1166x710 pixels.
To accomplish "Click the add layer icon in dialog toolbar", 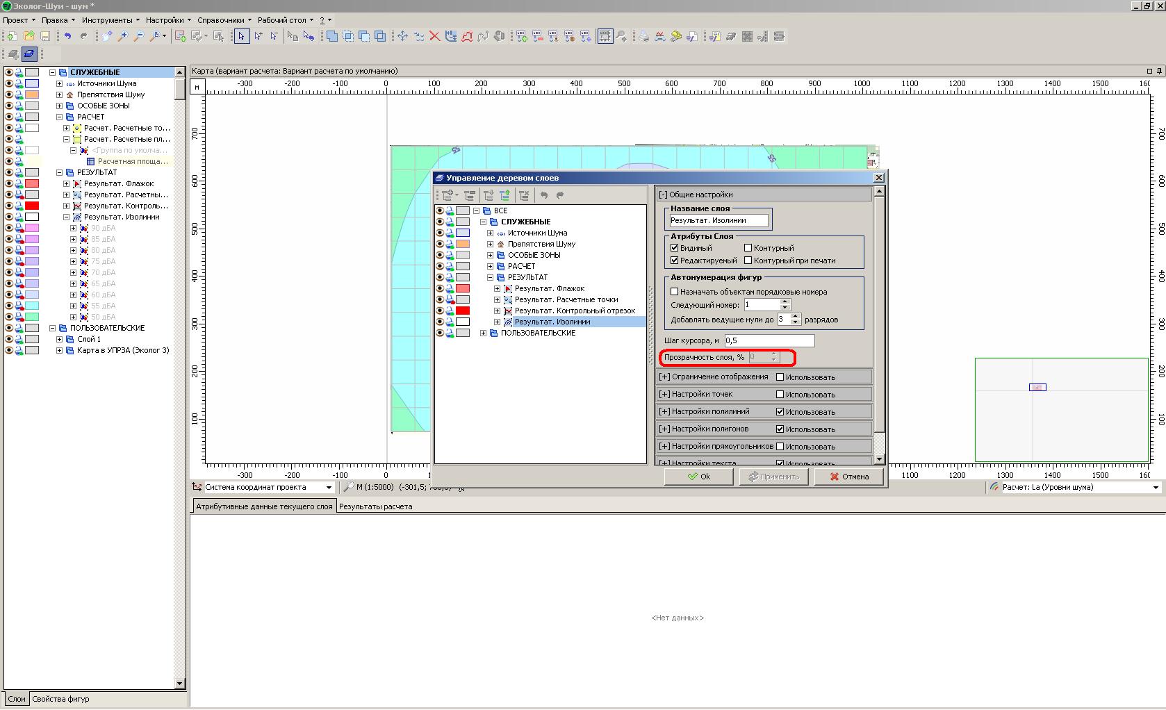I will pos(447,195).
